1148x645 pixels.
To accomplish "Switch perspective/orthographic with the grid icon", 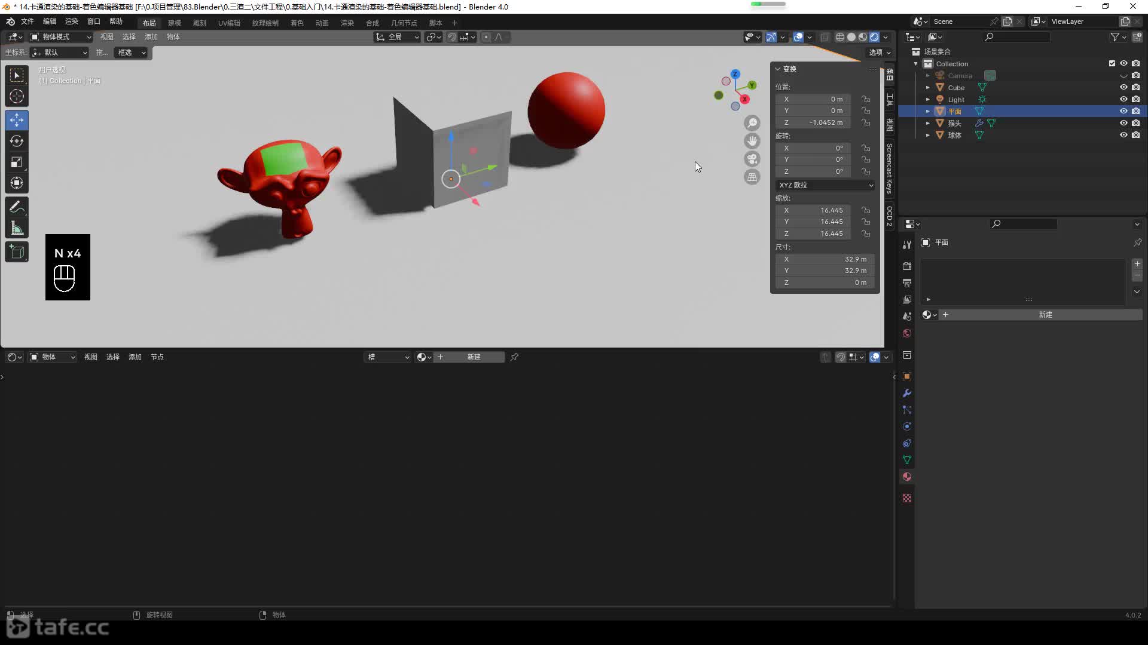I will point(752,177).
